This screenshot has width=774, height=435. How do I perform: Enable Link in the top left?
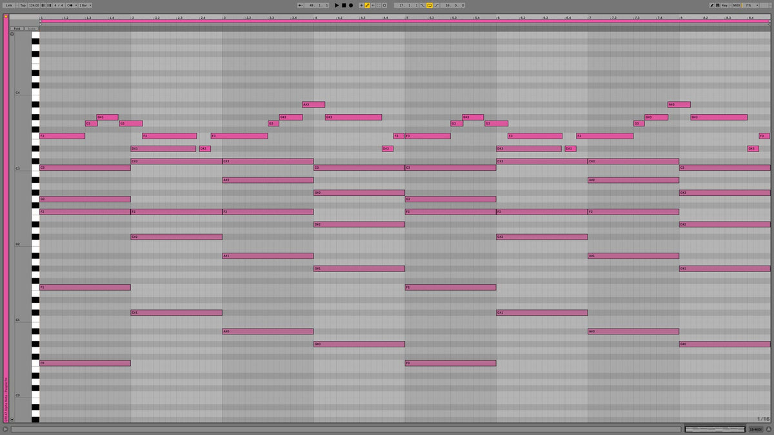(x=9, y=5)
